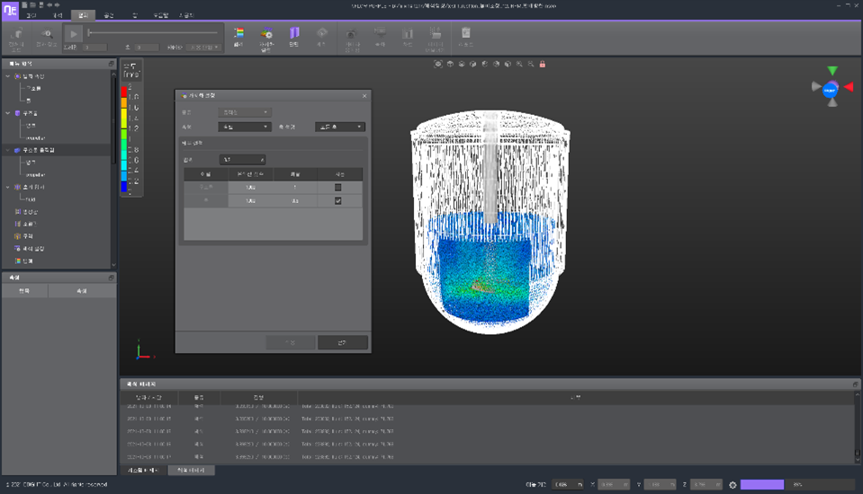Viewport: 863px width, 494px height.
Task: Click the gear icon in the status bar
Action: [x=733, y=485]
